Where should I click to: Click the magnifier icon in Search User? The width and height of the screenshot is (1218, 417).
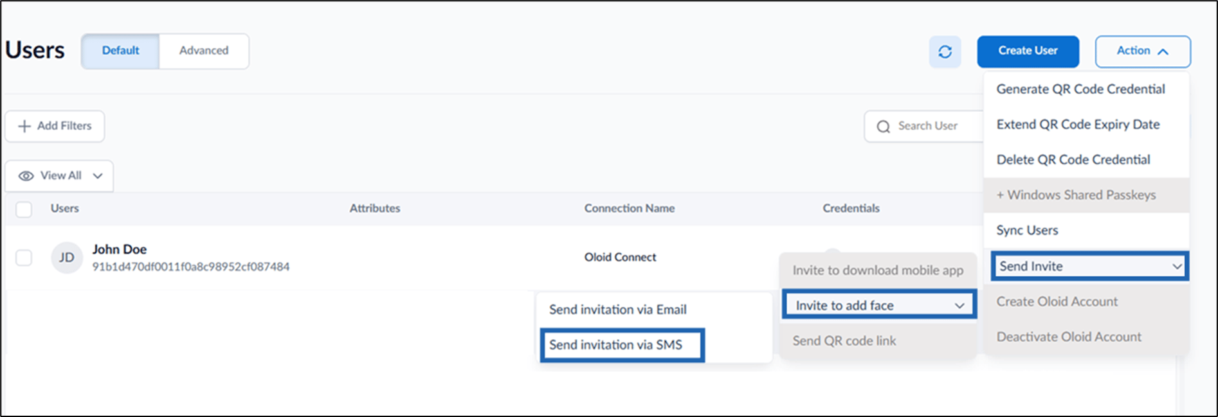pos(884,127)
